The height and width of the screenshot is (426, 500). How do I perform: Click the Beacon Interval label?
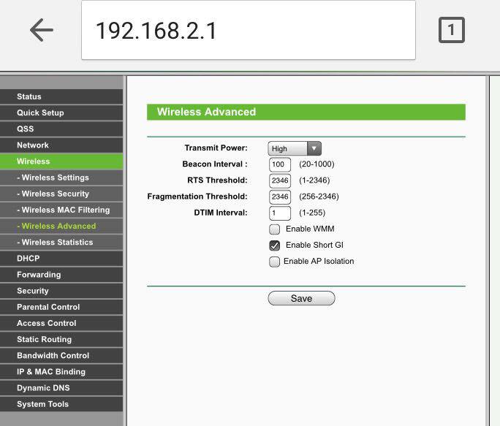click(x=215, y=164)
